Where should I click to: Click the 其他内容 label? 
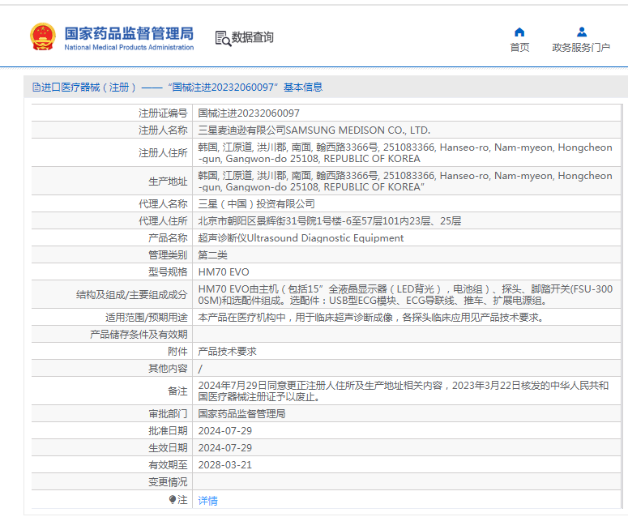click(168, 369)
